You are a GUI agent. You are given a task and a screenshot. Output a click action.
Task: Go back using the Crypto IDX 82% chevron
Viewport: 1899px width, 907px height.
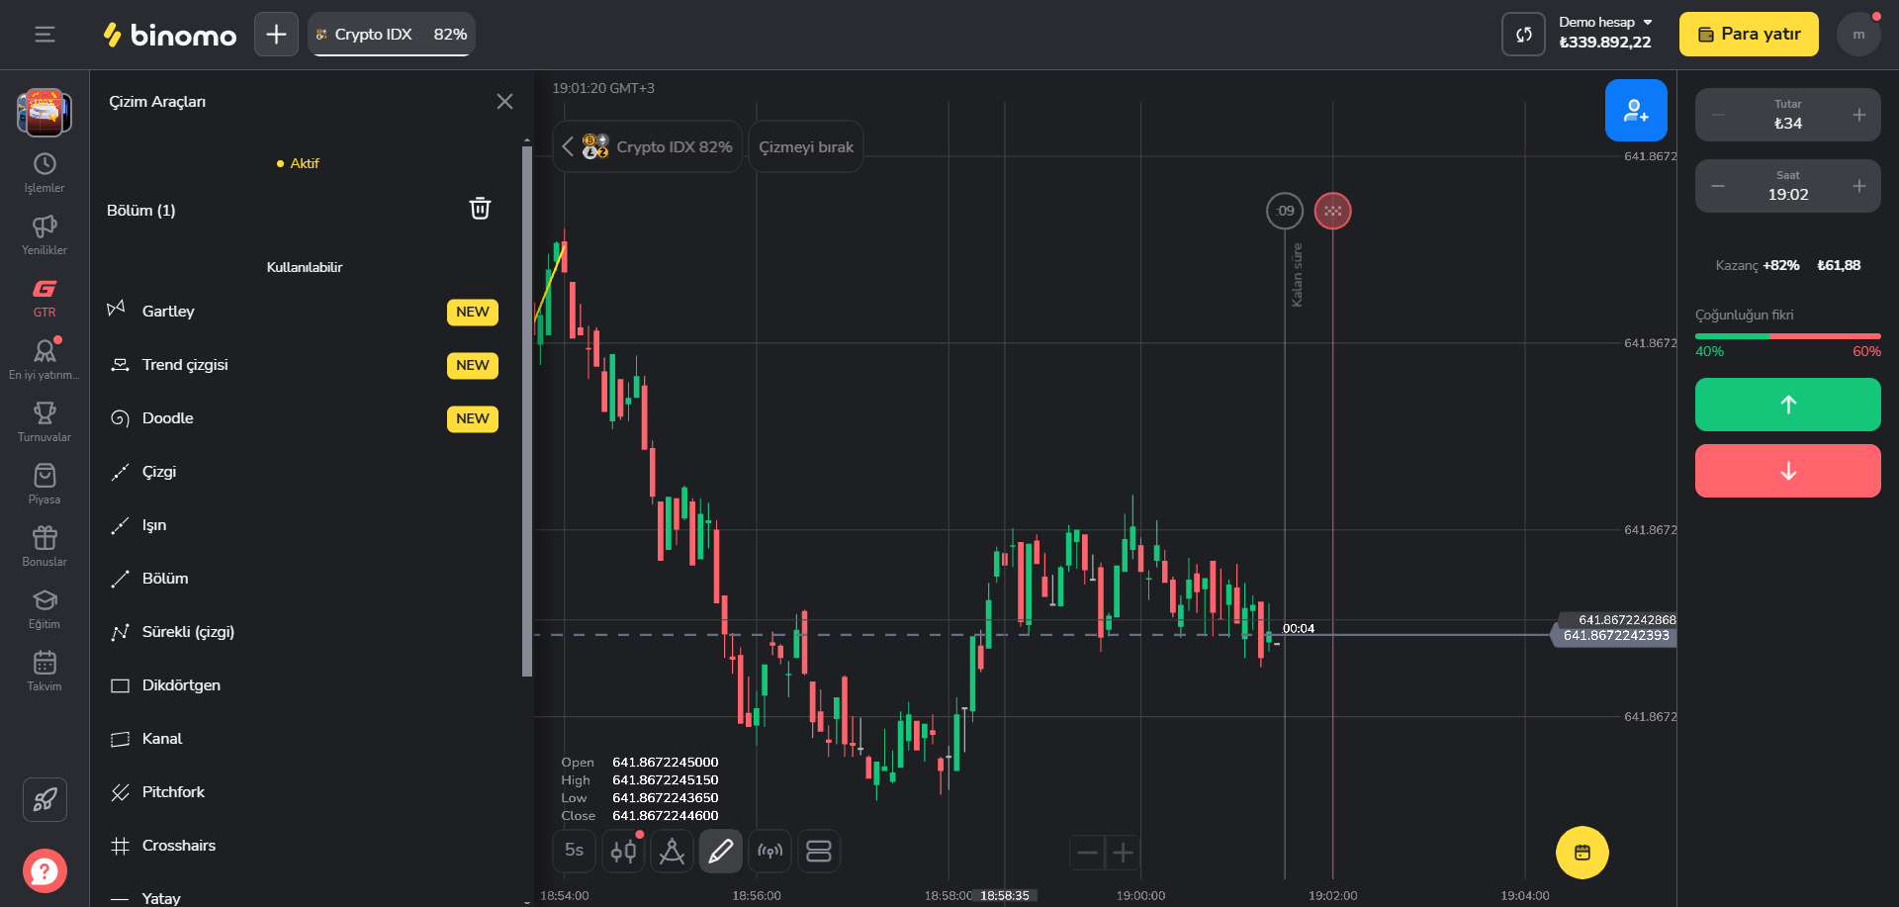tap(568, 147)
